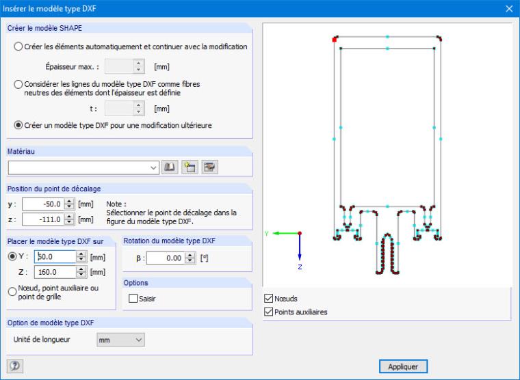Open the material library book icon
The height and width of the screenshot is (380, 520).
tap(170, 167)
